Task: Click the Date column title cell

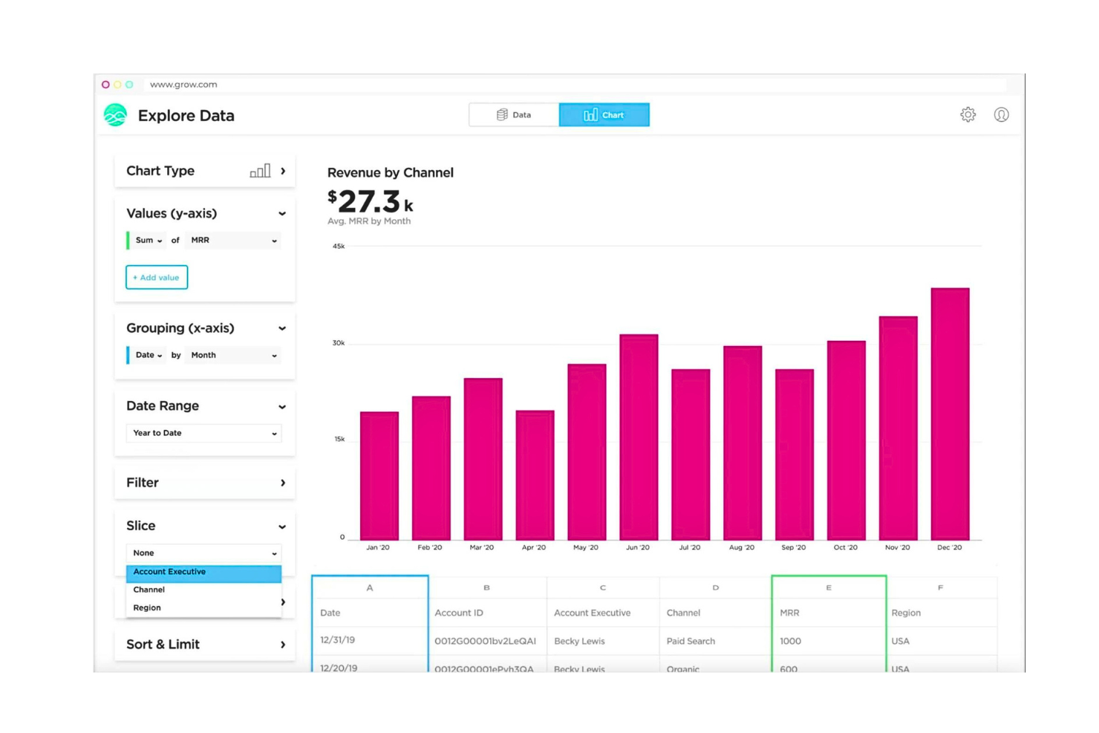Action: tap(370, 613)
